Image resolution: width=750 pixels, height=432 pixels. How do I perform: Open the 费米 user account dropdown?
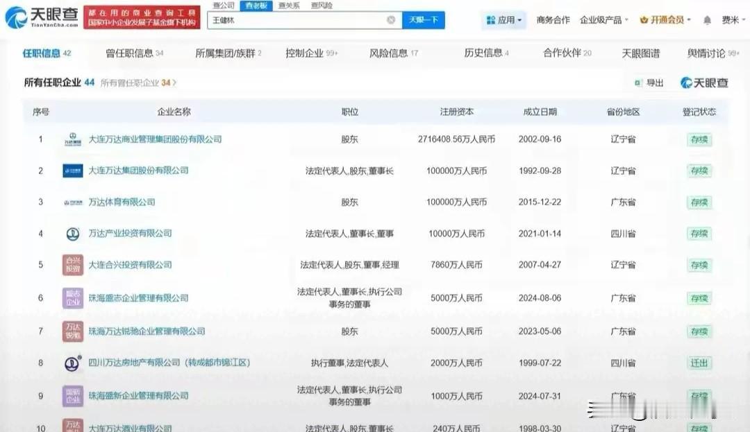[x=733, y=20]
